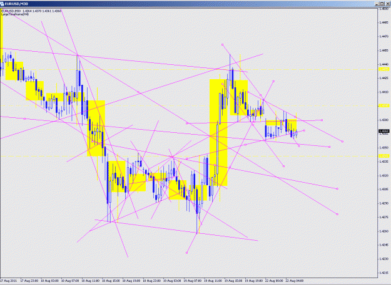Viewport: 391px width, 285px height.
Task: Click the yellow level label below 1.4350
Action: pos(384,156)
